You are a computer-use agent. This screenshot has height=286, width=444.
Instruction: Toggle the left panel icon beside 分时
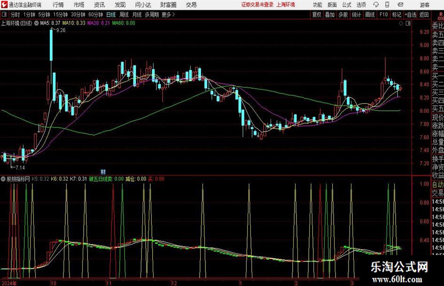5,15
